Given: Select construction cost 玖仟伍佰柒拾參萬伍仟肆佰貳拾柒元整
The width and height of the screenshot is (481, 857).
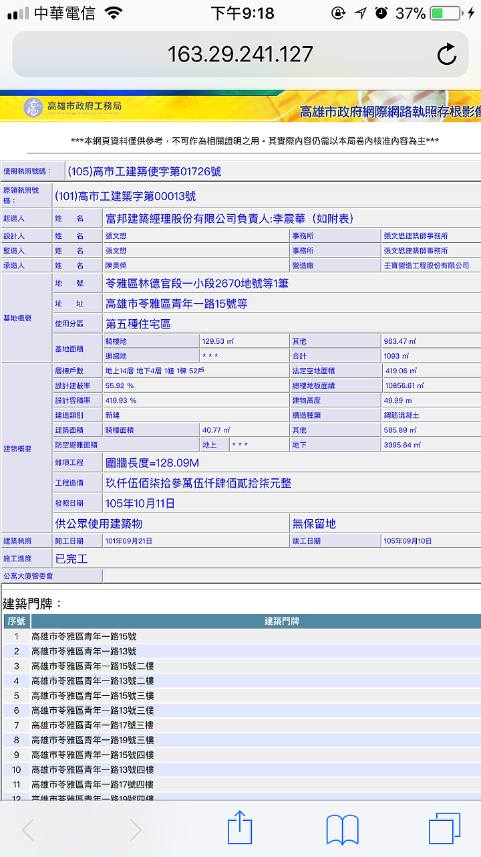Looking at the screenshot, I should tap(198, 483).
